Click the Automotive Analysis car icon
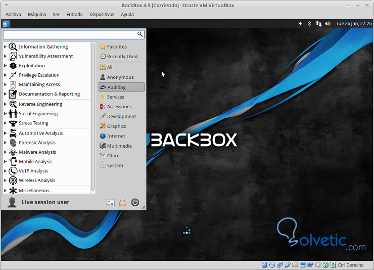 click(13, 133)
